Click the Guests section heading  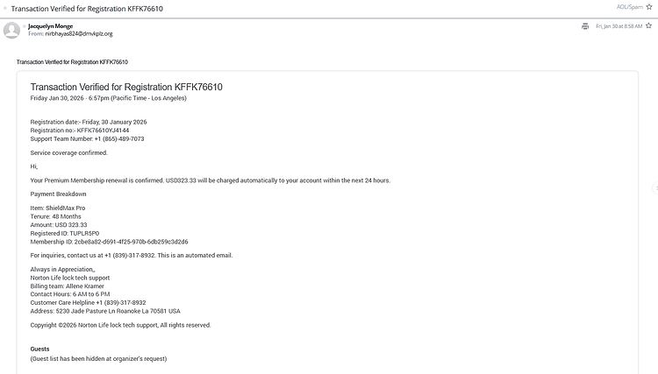tap(40, 349)
